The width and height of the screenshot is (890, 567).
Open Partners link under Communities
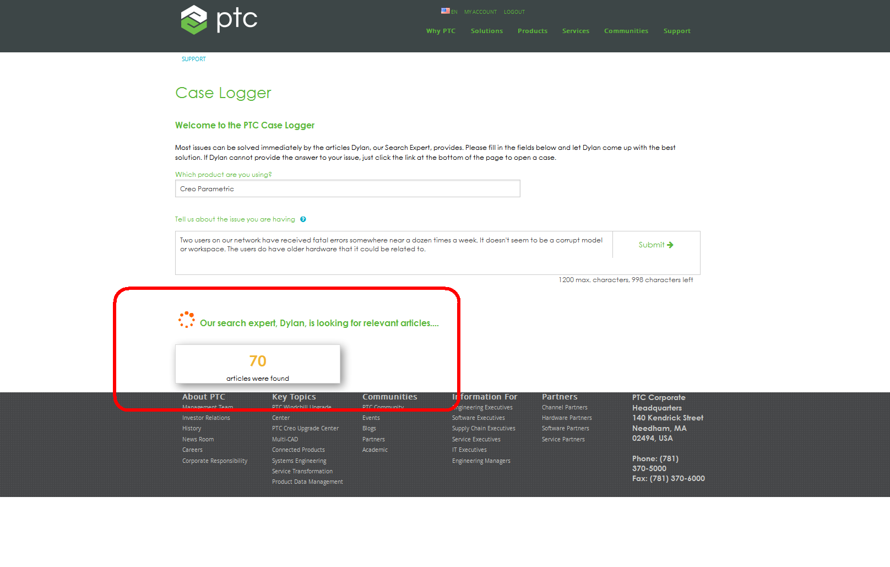click(373, 439)
